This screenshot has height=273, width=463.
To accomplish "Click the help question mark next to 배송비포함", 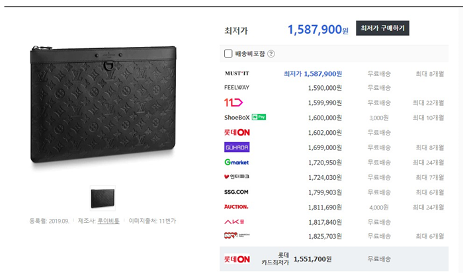I will (x=271, y=54).
